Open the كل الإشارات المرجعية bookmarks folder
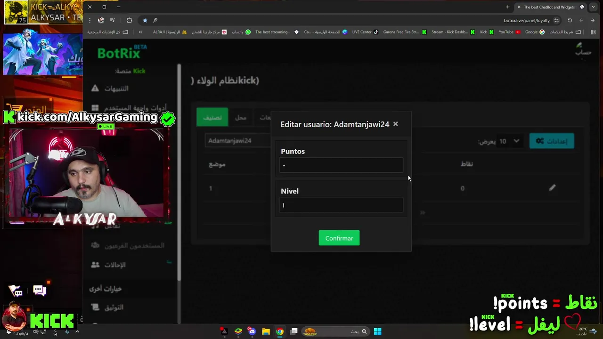Screen dimensions: 603x339 pos(107,32)
